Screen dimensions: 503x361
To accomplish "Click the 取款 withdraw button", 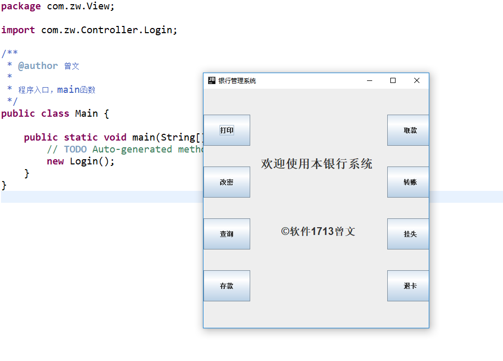I will coord(408,130).
